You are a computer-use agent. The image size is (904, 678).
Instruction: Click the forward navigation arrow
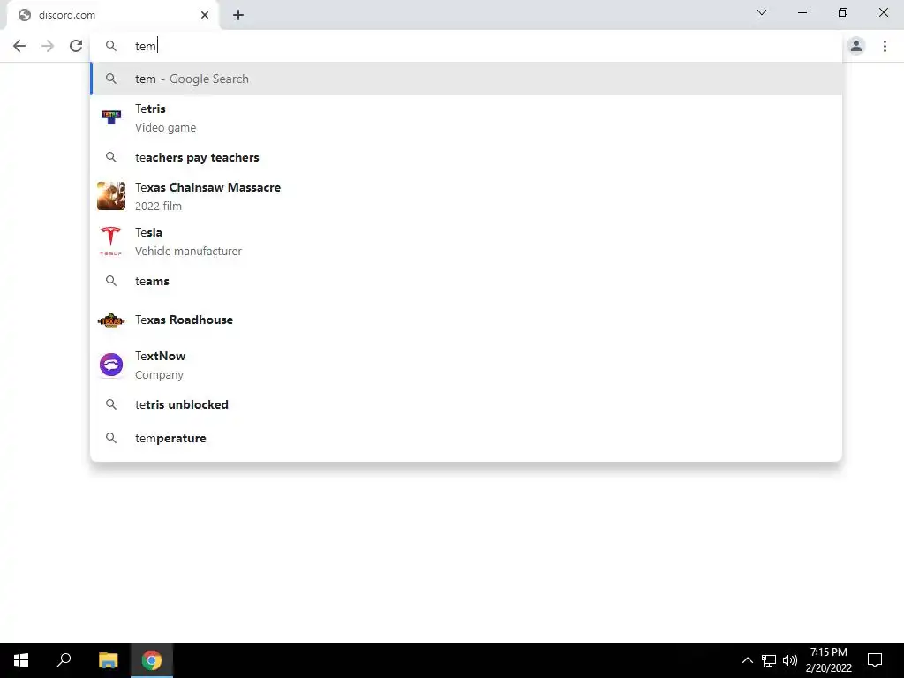pos(48,46)
